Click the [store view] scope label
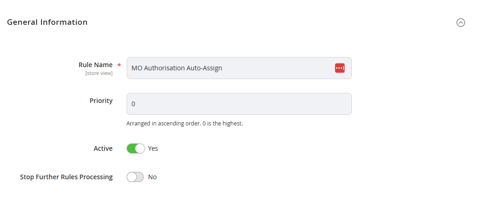 coord(99,74)
